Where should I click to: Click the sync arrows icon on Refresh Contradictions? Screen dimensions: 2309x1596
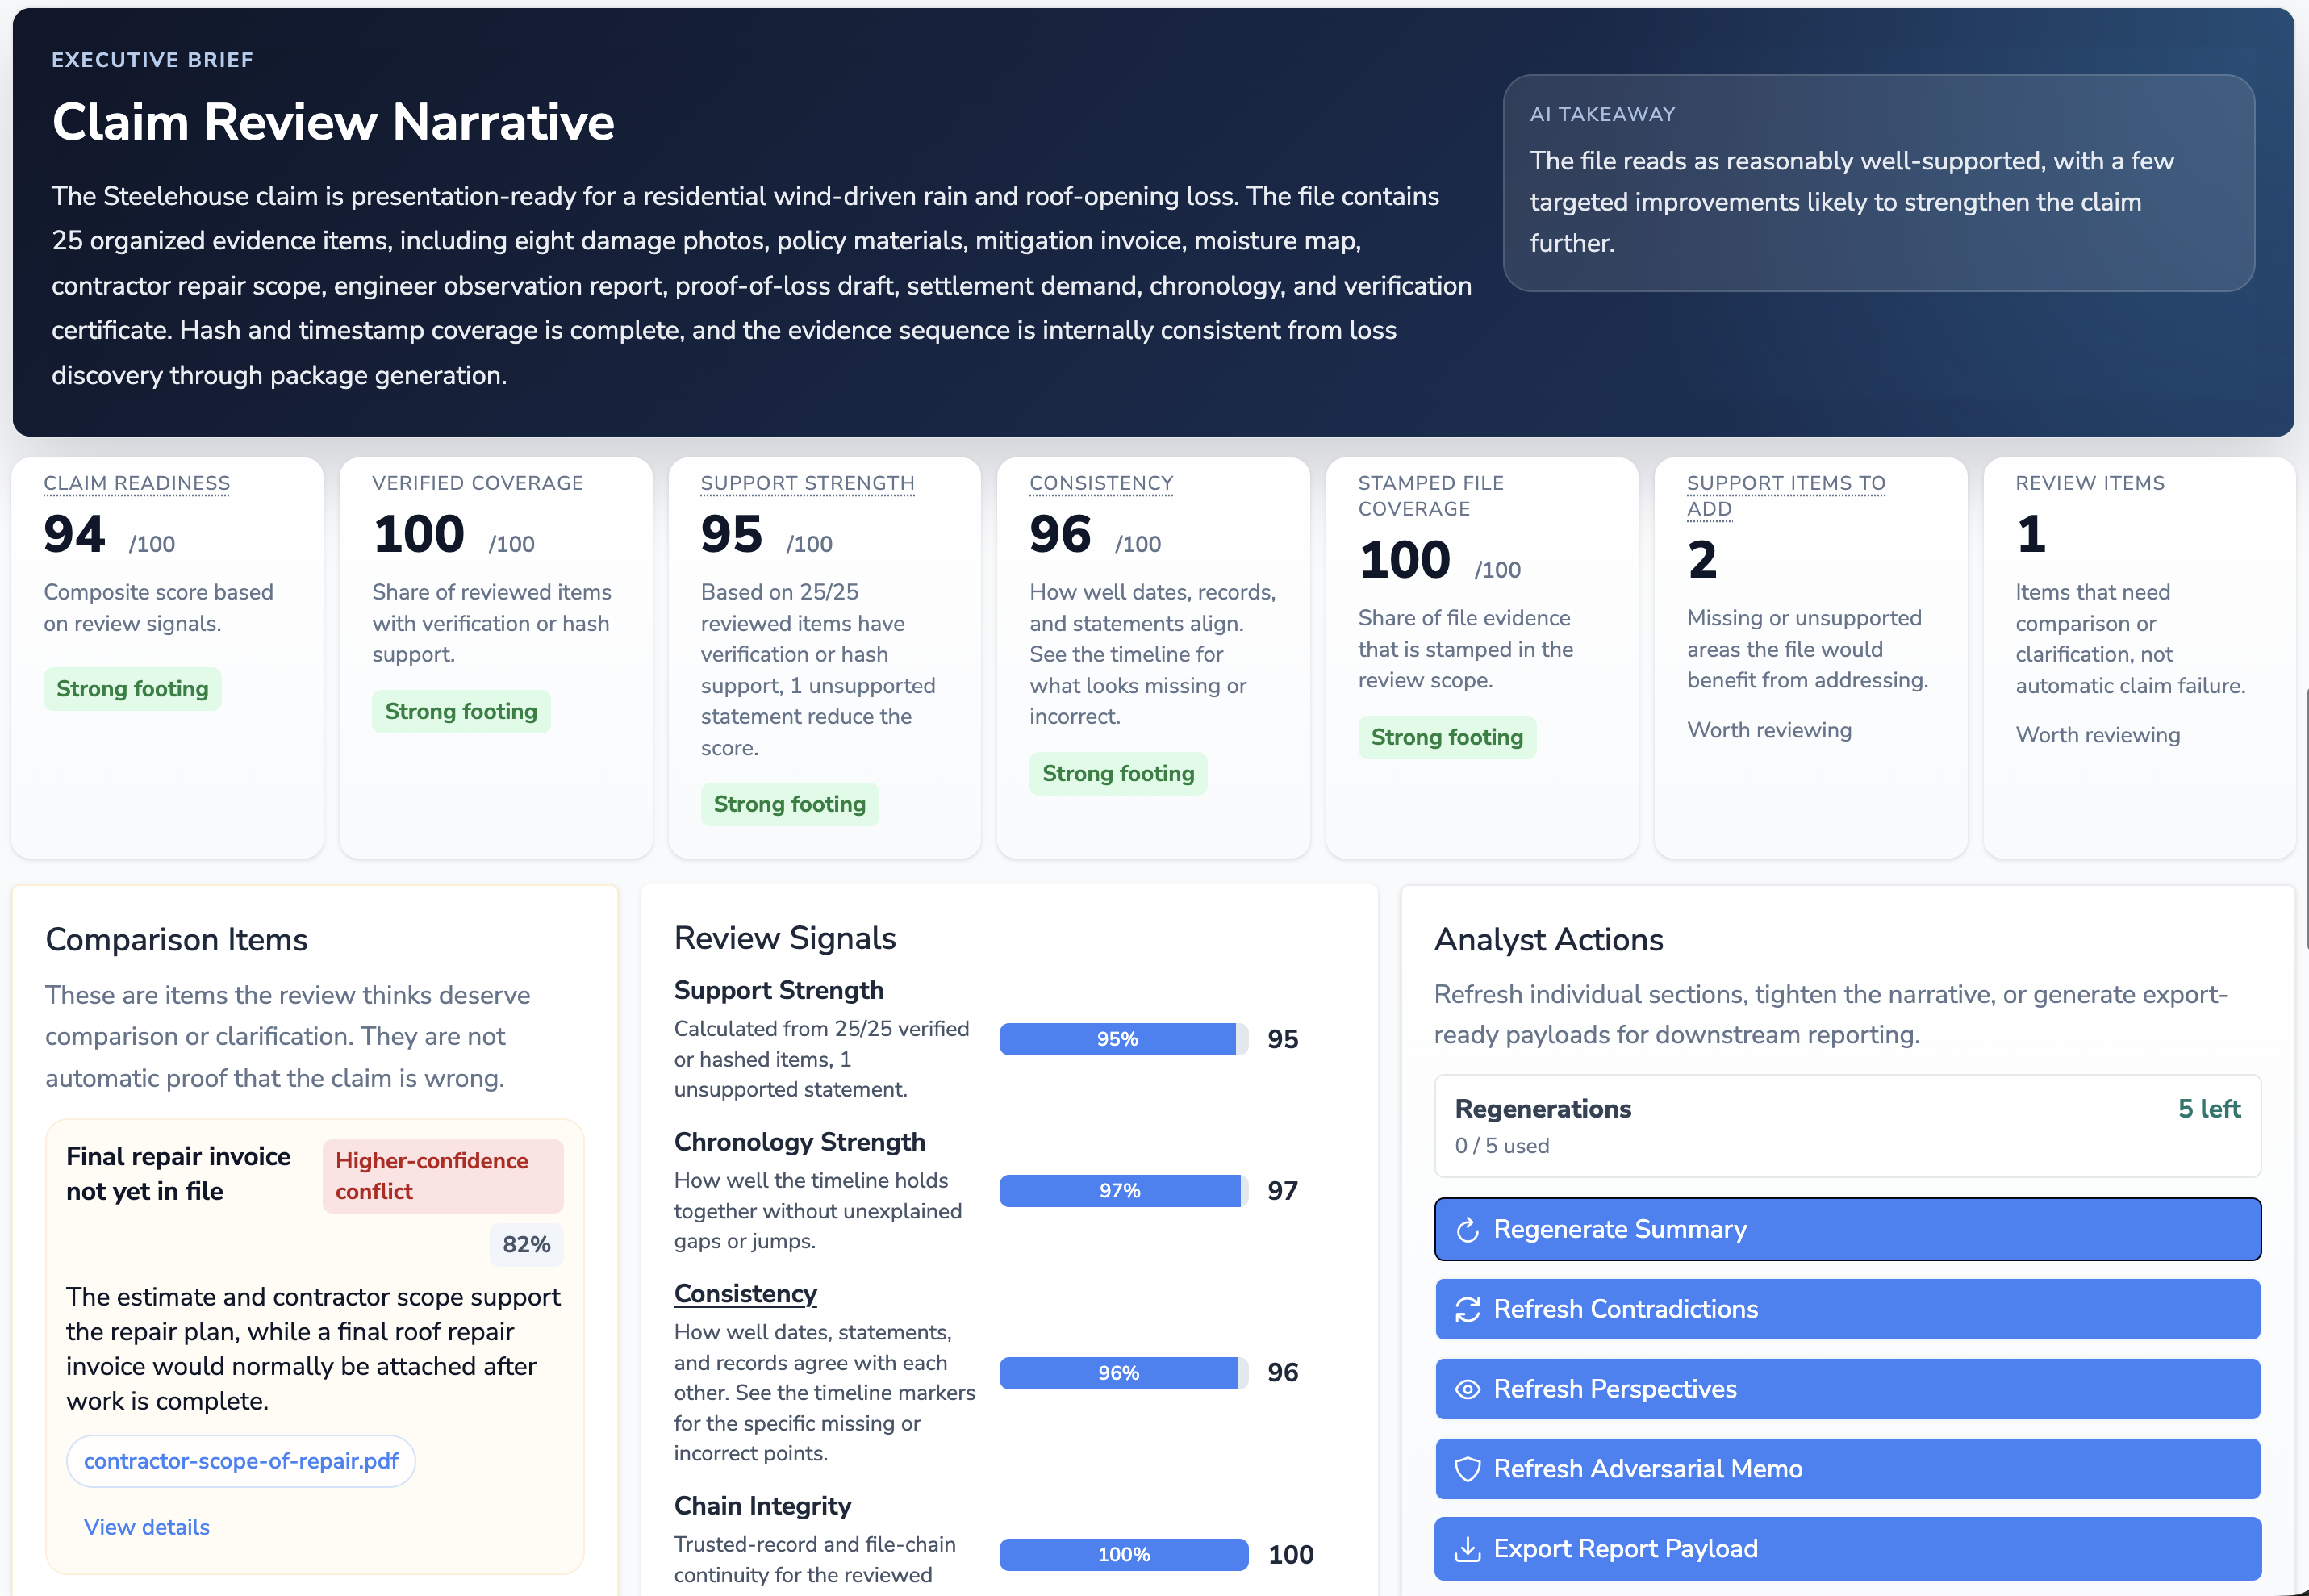tap(1467, 1309)
